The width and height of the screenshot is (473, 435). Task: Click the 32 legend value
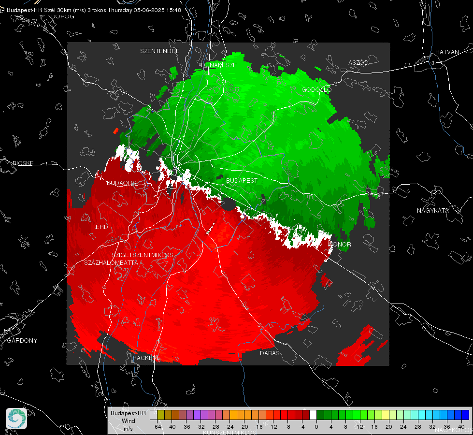point(432,427)
